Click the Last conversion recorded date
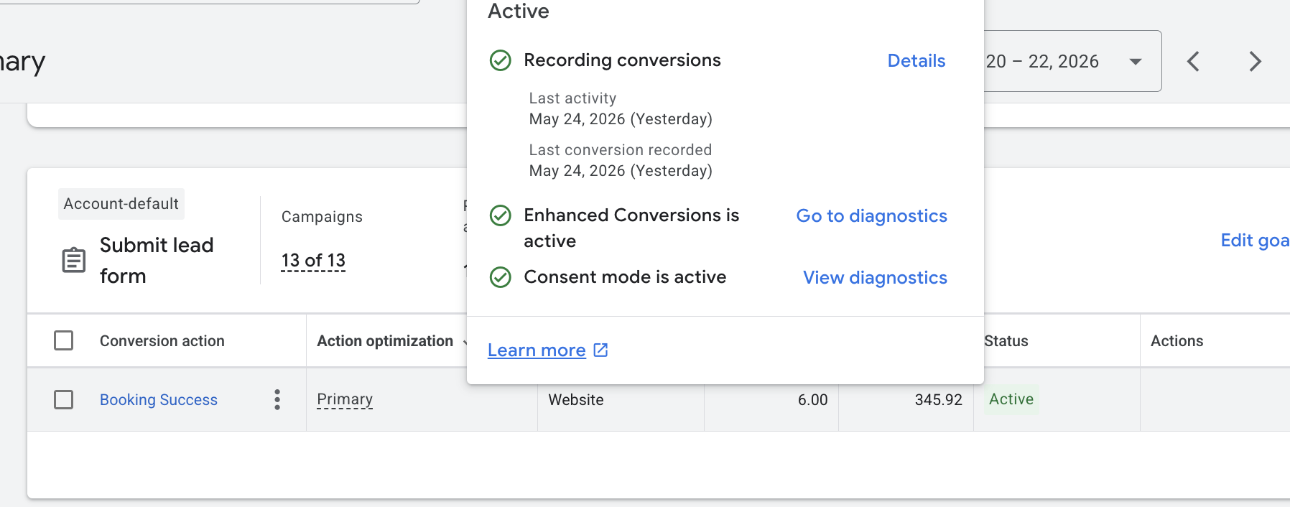1290x507 pixels. click(621, 171)
